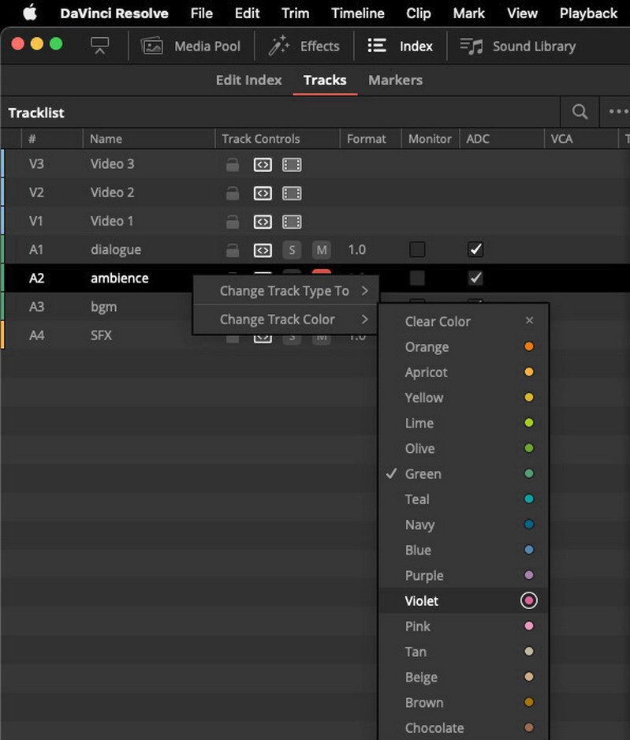Select the Violet track color
Image resolution: width=630 pixels, height=740 pixels.
click(464, 601)
